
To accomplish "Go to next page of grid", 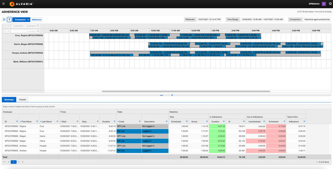I will [x=19, y=162].
